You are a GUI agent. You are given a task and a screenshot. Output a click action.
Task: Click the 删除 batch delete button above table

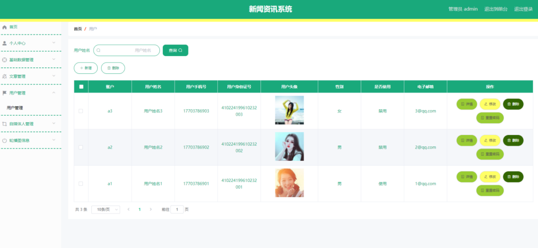(113, 68)
